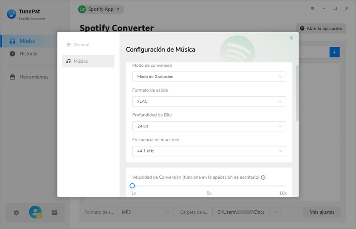Set conversion speed slider to 5x mark
This screenshot has height=229, width=356.
click(x=209, y=186)
